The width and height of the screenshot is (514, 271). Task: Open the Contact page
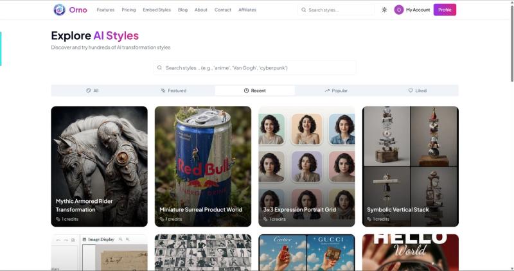[223, 10]
